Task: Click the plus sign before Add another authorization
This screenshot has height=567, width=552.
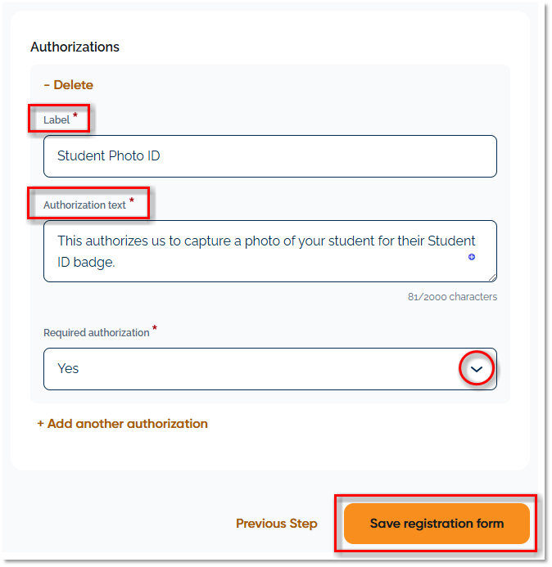Action: point(41,424)
